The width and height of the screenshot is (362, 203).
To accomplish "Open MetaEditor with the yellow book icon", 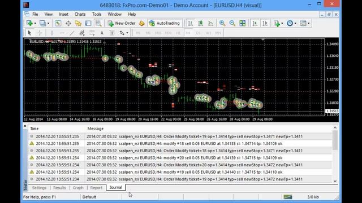I will coord(142,23).
